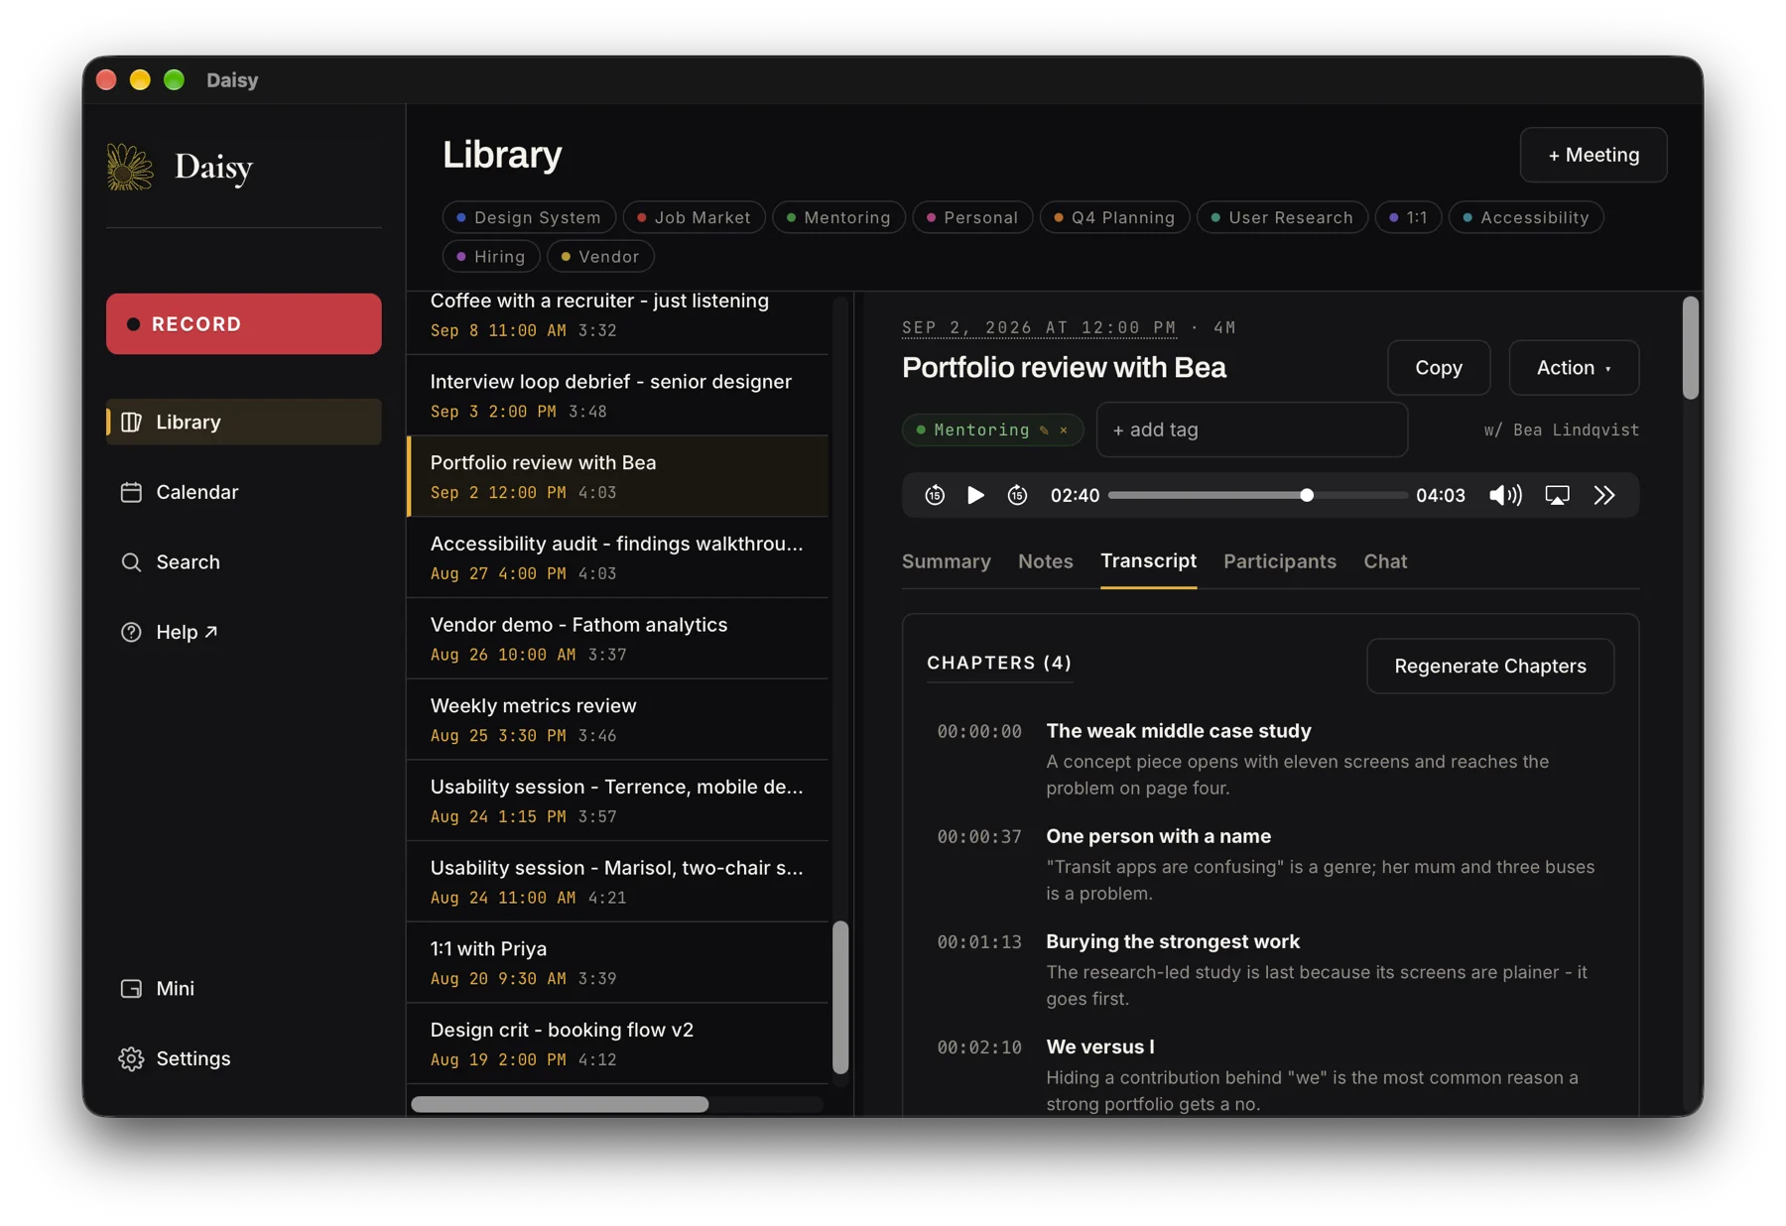Mute the audio volume
Viewport: 1786px width, 1226px height.
1505,495
